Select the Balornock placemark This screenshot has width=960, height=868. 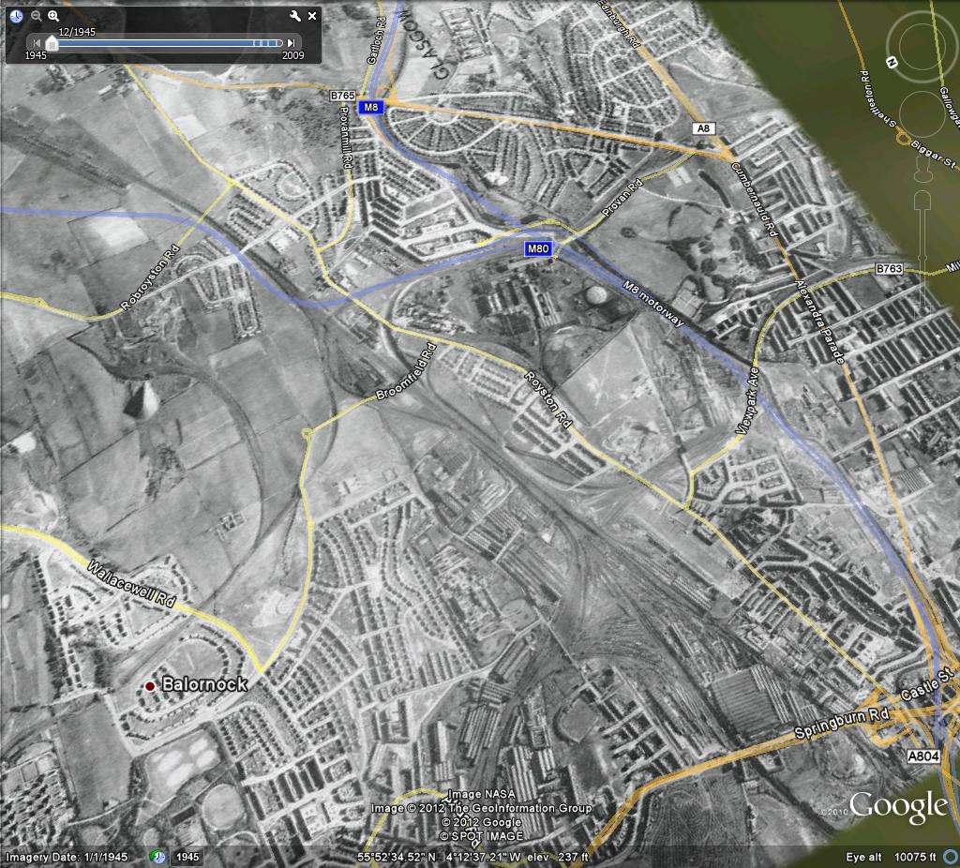(150, 686)
